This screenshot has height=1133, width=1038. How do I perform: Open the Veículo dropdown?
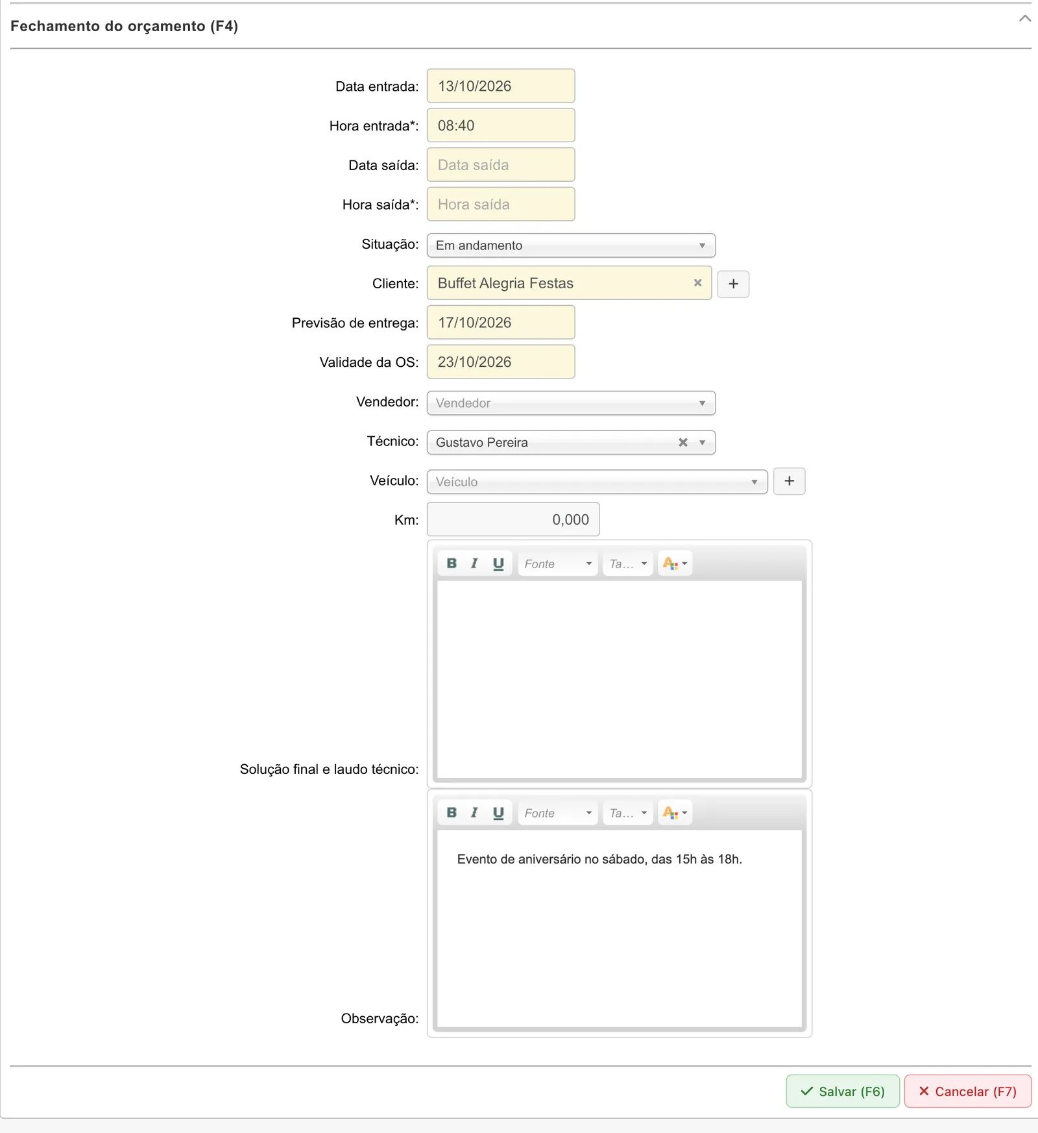click(x=597, y=482)
